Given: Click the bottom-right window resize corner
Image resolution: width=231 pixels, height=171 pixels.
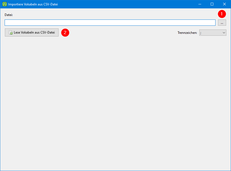Looking at the screenshot, I should [x=230, y=170].
